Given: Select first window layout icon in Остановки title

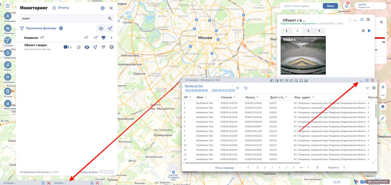Looking at the screenshot, I should 272,81.
